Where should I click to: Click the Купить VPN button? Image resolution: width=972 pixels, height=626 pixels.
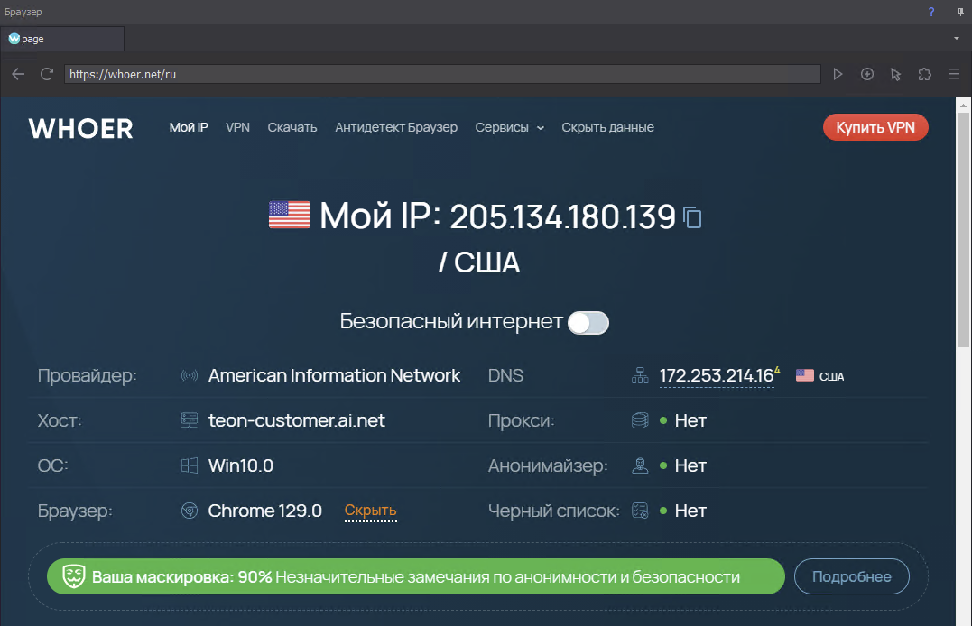(875, 127)
